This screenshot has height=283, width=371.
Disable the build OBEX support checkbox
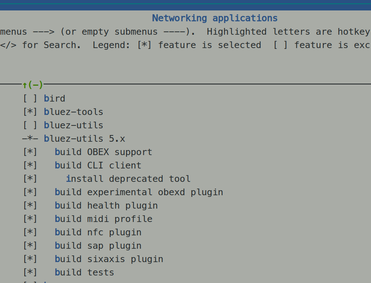pos(30,152)
